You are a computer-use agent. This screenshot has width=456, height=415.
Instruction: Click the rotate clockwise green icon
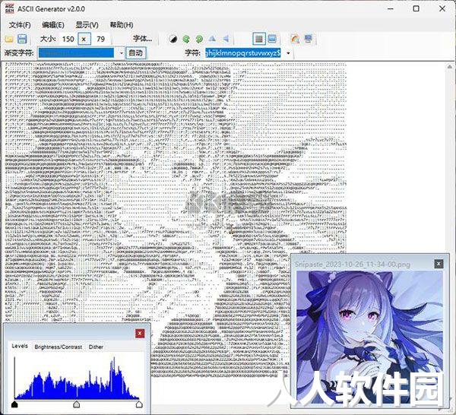(x=199, y=39)
